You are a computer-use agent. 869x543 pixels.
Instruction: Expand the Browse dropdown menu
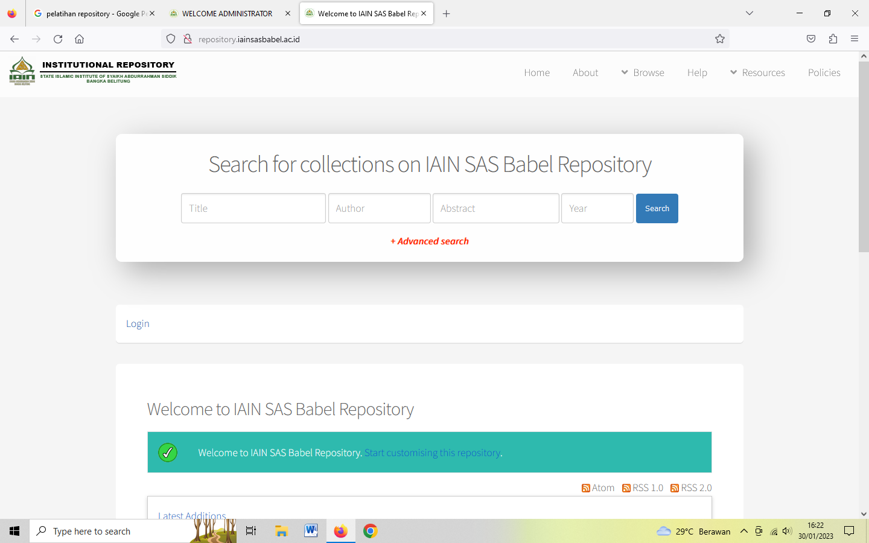click(643, 72)
